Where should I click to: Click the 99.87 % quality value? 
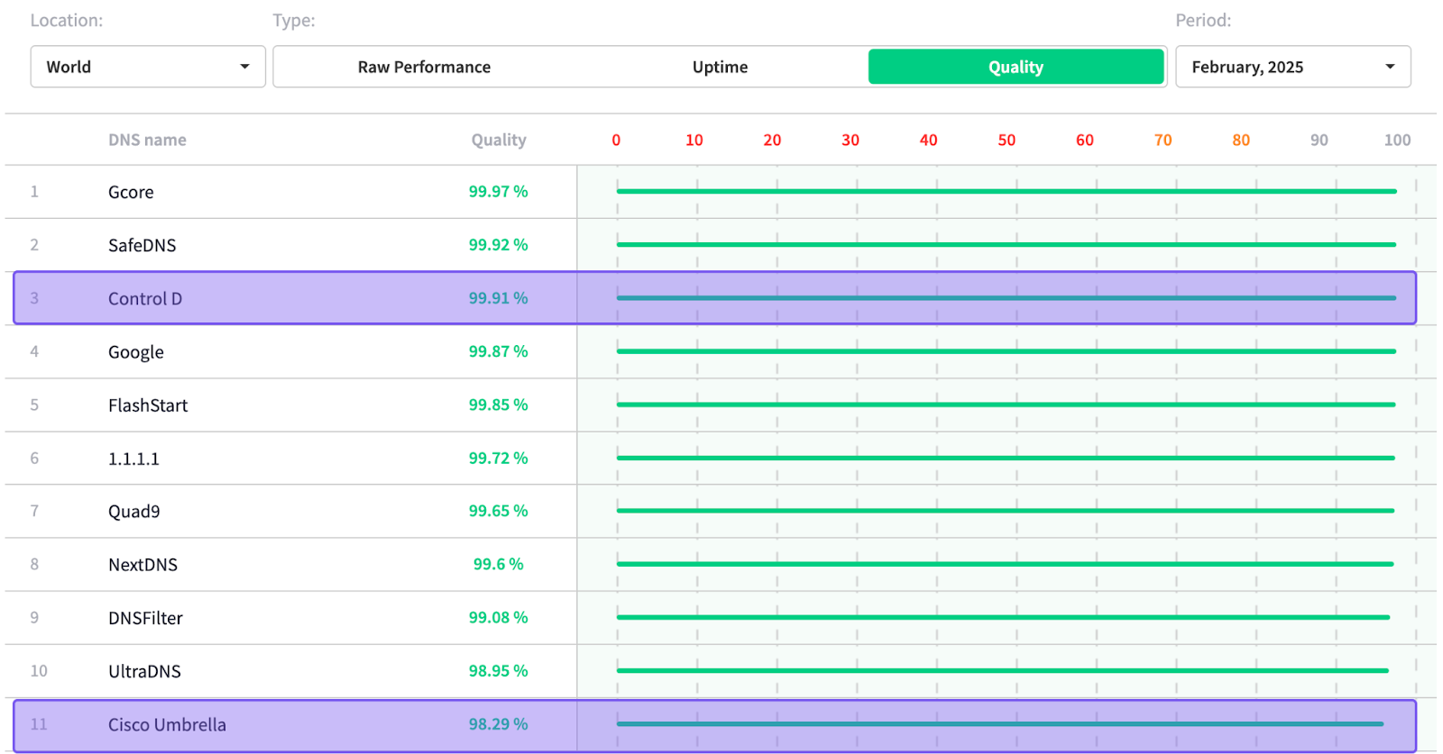coord(498,351)
